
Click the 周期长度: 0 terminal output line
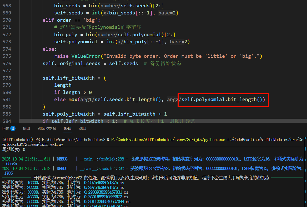(x=14, y=149)
